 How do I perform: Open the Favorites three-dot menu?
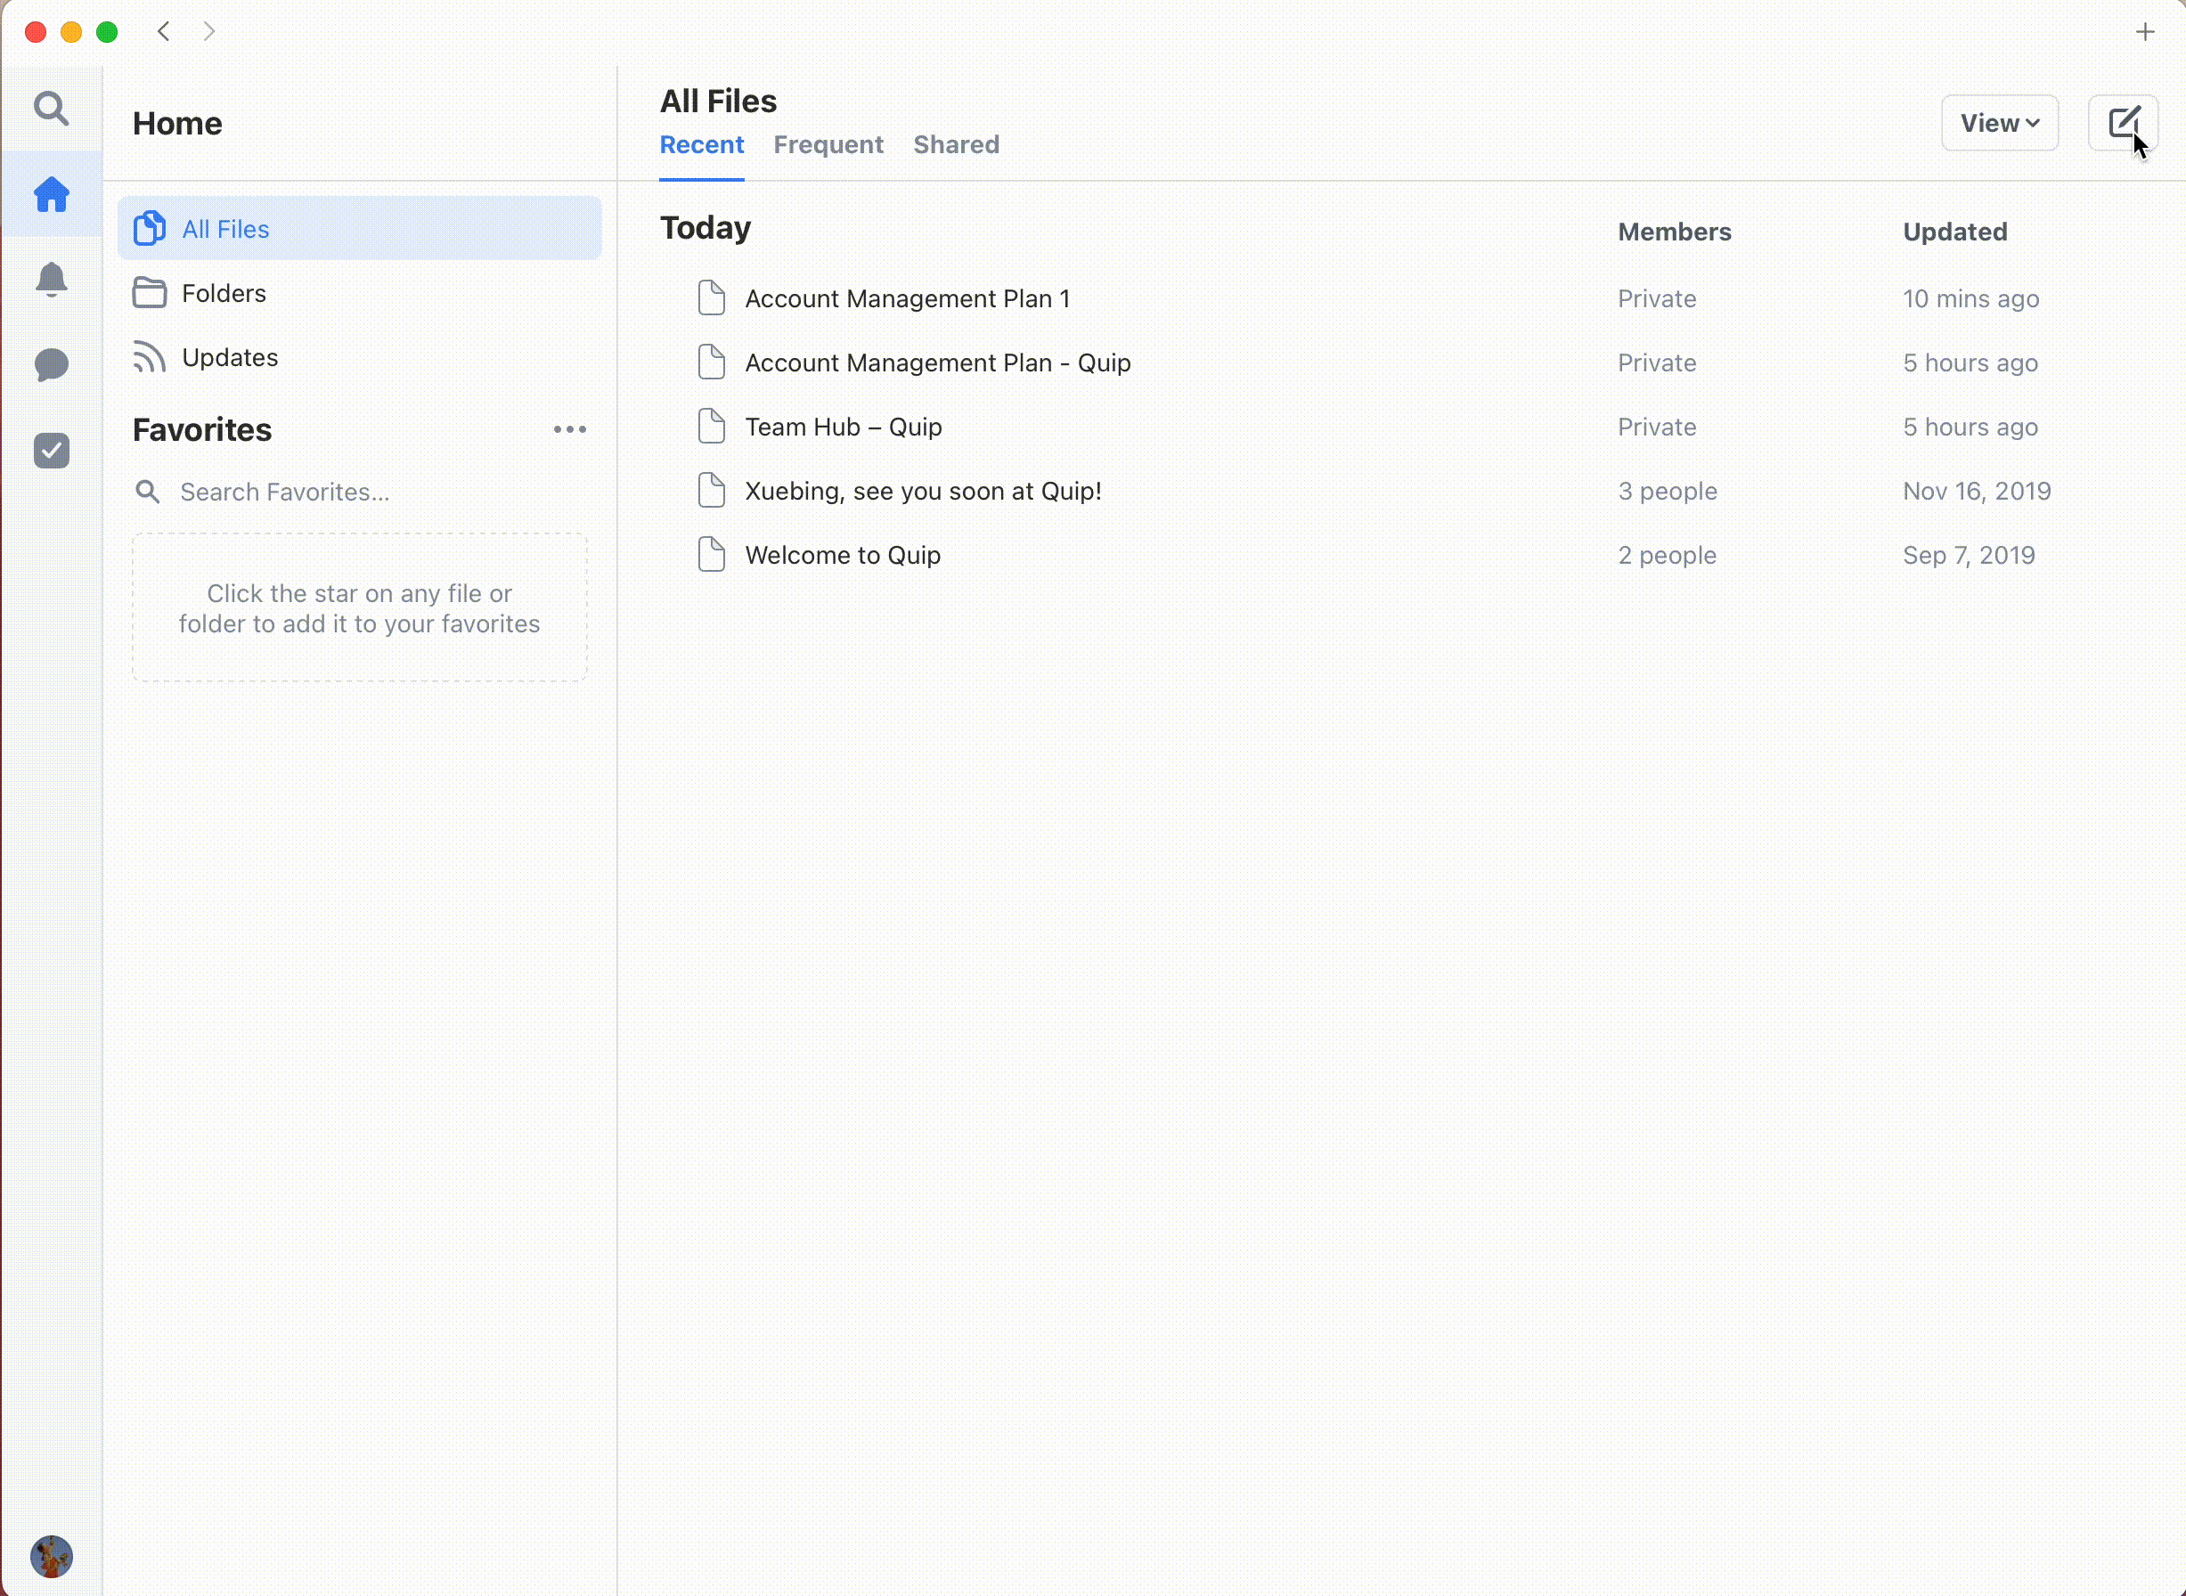569,429
